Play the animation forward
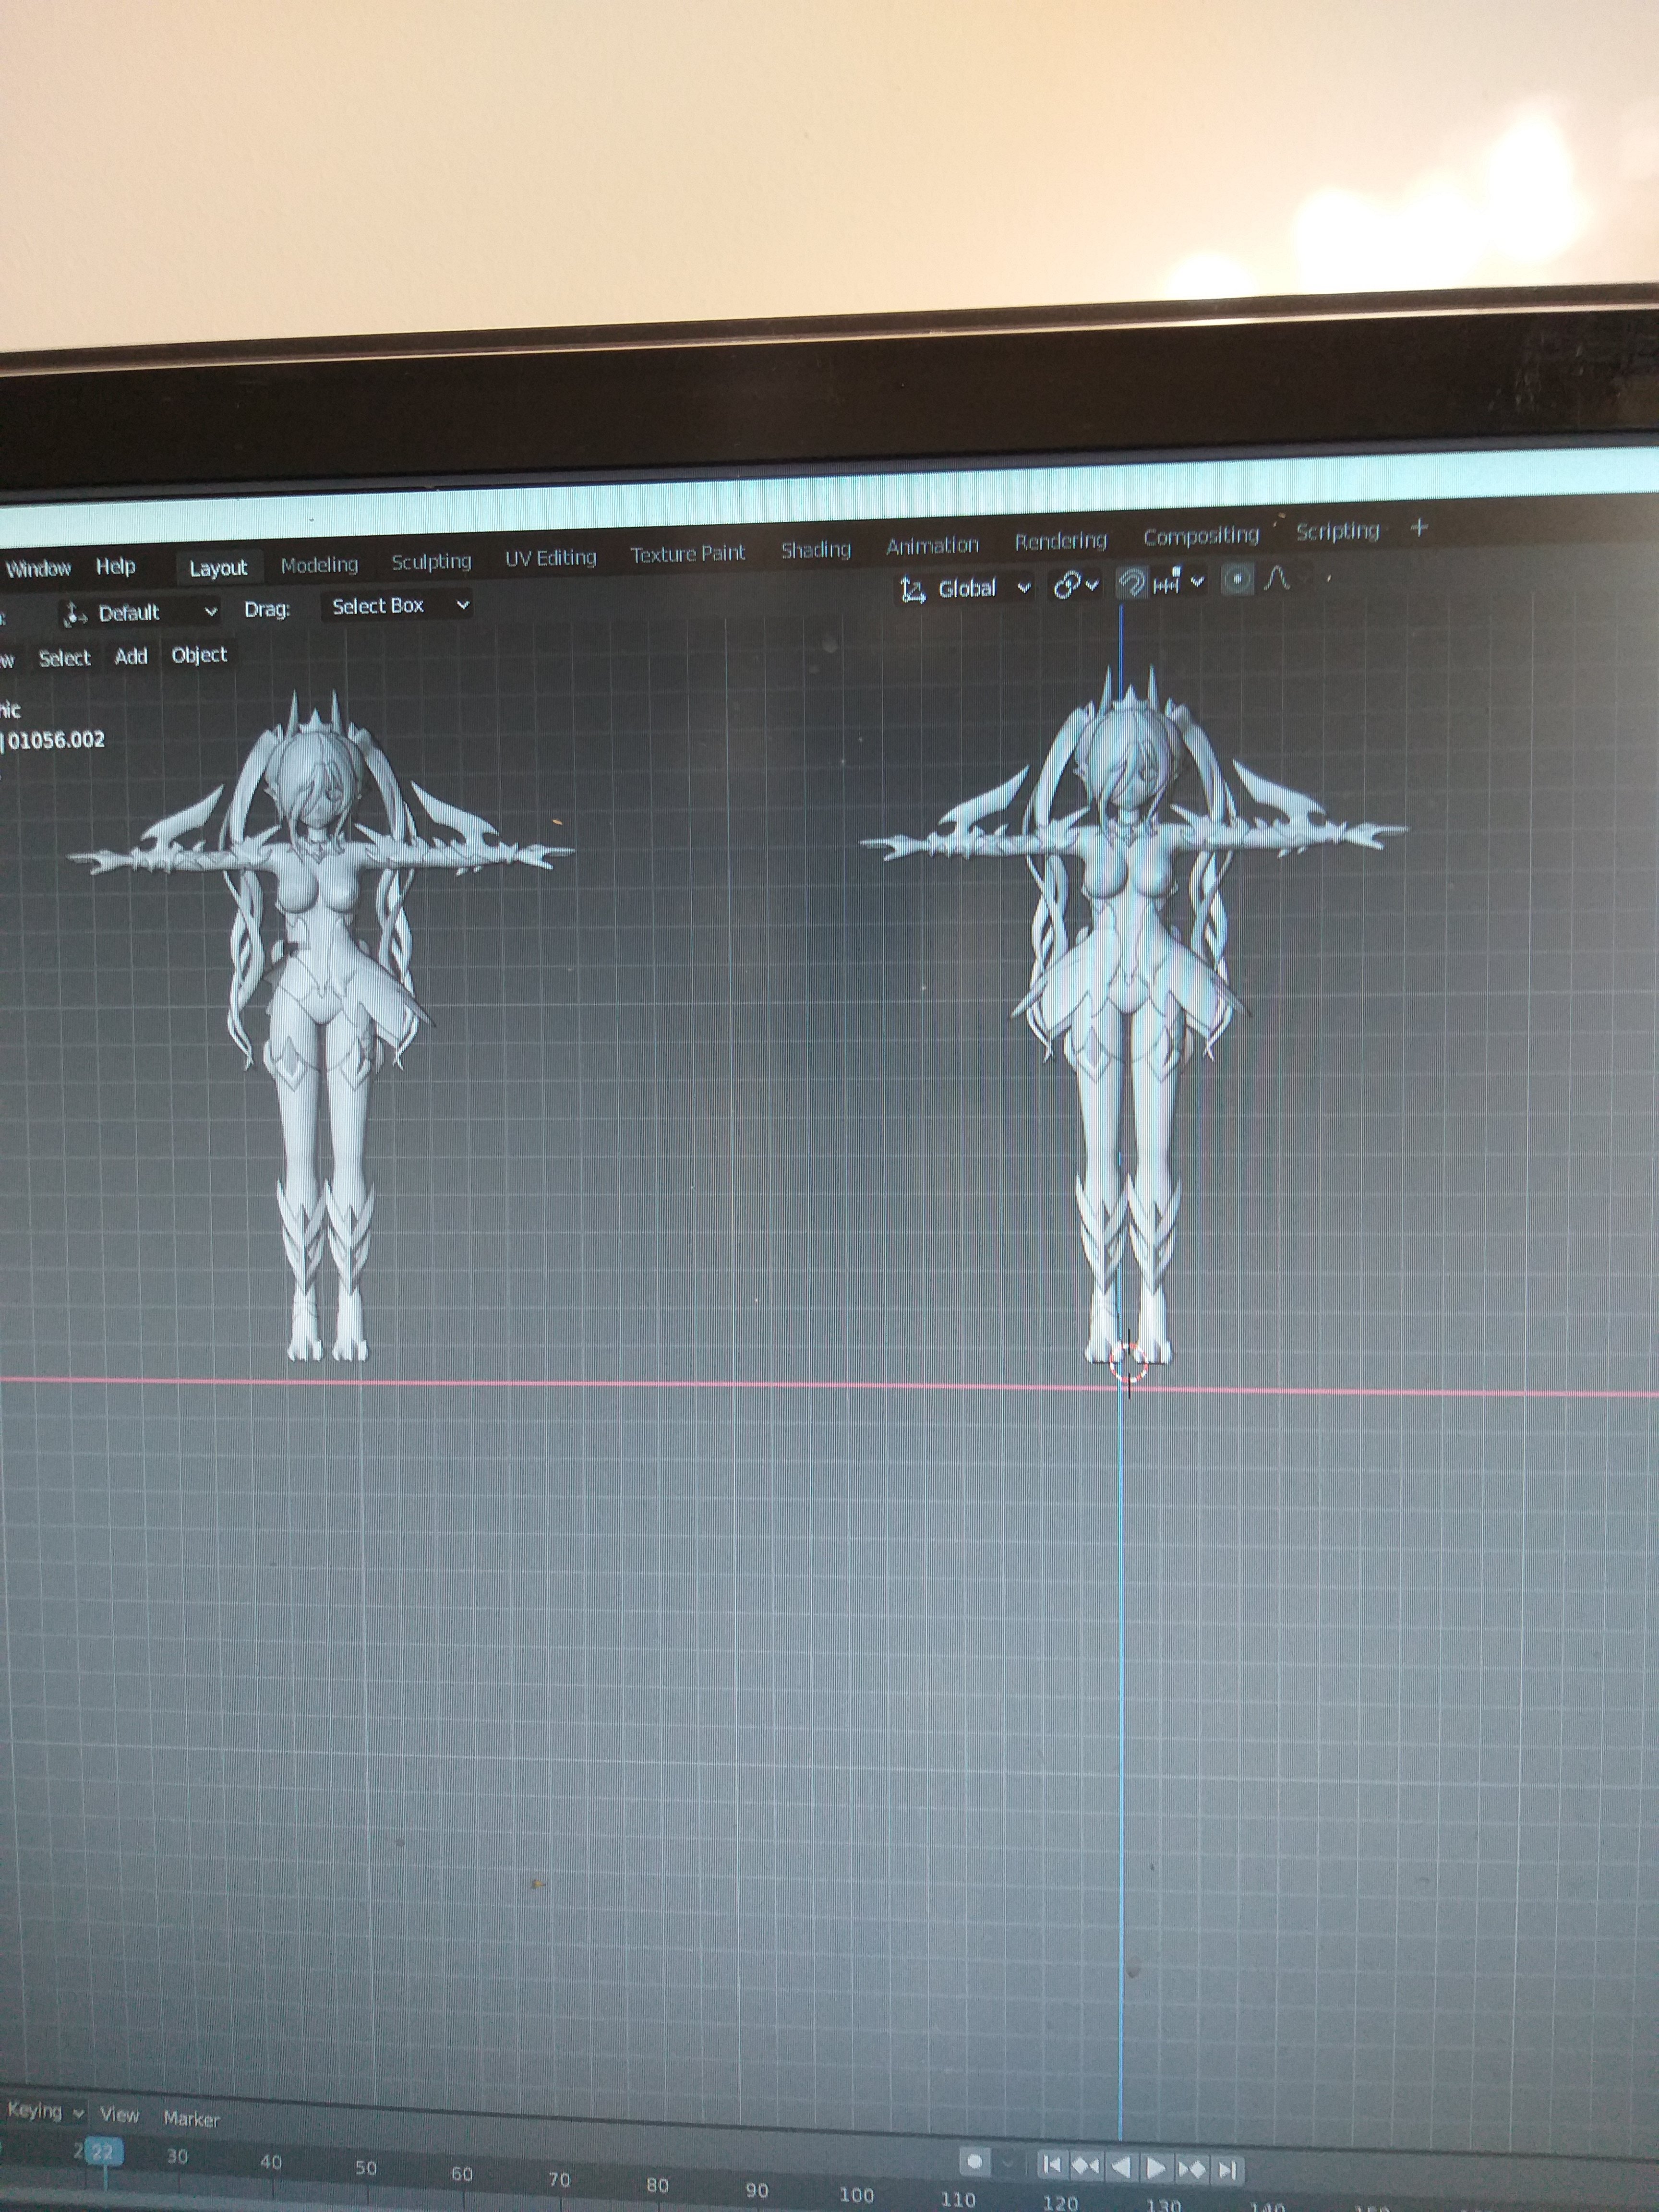1659x2212 pixels. (1156, 2169)
